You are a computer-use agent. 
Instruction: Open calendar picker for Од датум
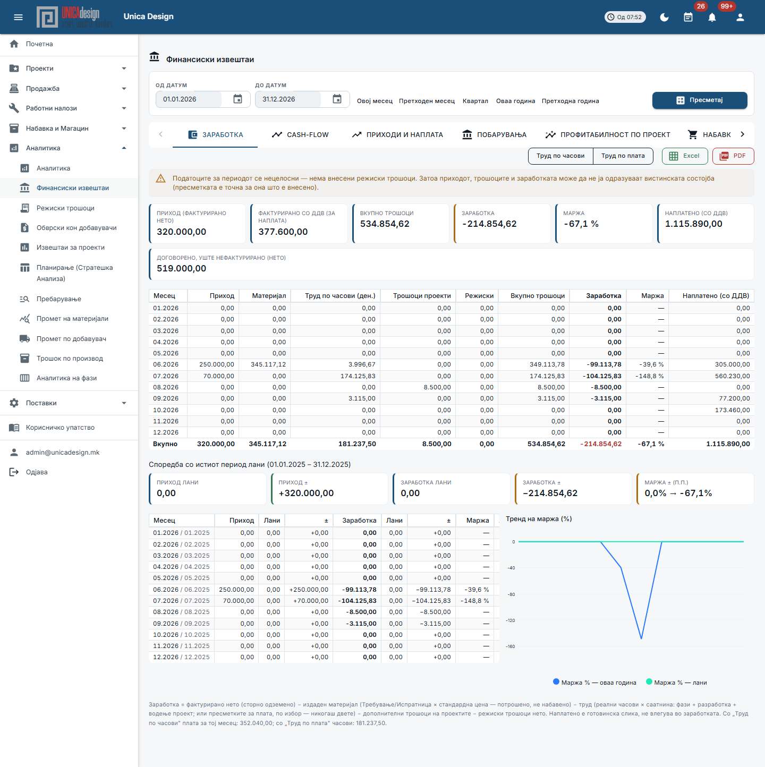237,99
